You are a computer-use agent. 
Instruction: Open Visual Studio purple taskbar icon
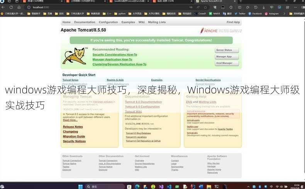161,187
